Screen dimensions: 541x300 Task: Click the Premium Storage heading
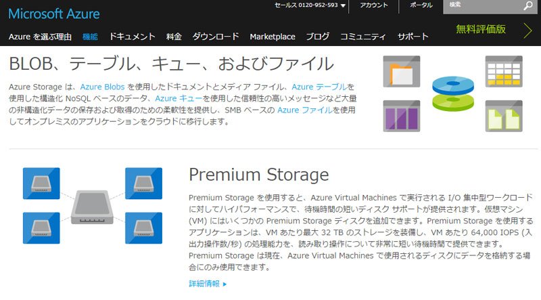pos(259,175)
